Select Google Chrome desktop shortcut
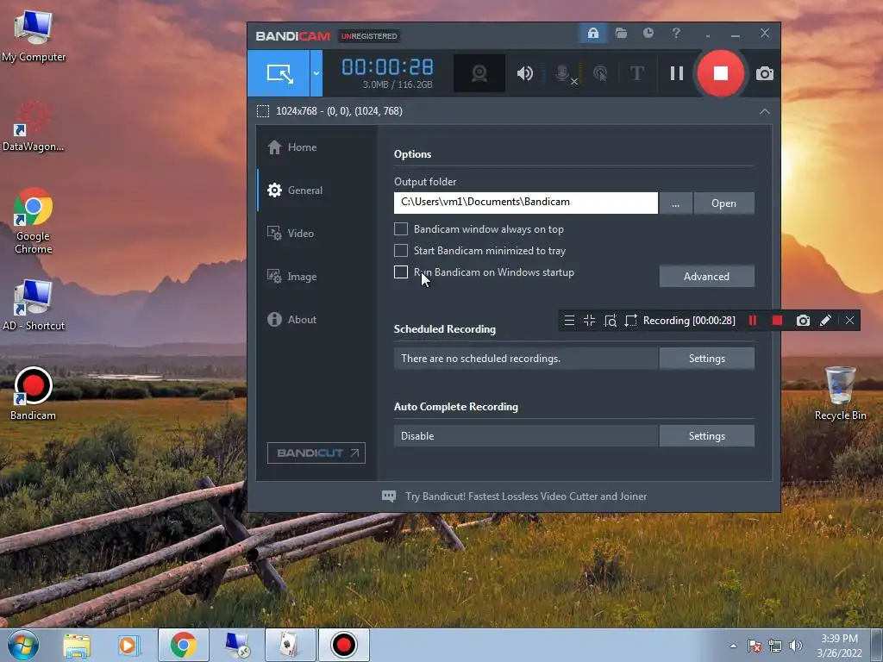This screenshot has height=662, width=883. pyautogui.click(x=34, y=221)
